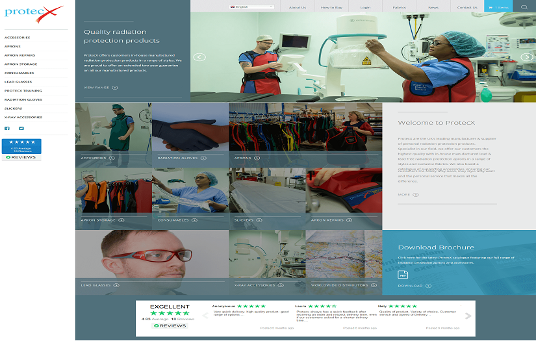Open Apron Repairs tile
Viewport: 536px width, 341px height.
[x=344, y=199]
